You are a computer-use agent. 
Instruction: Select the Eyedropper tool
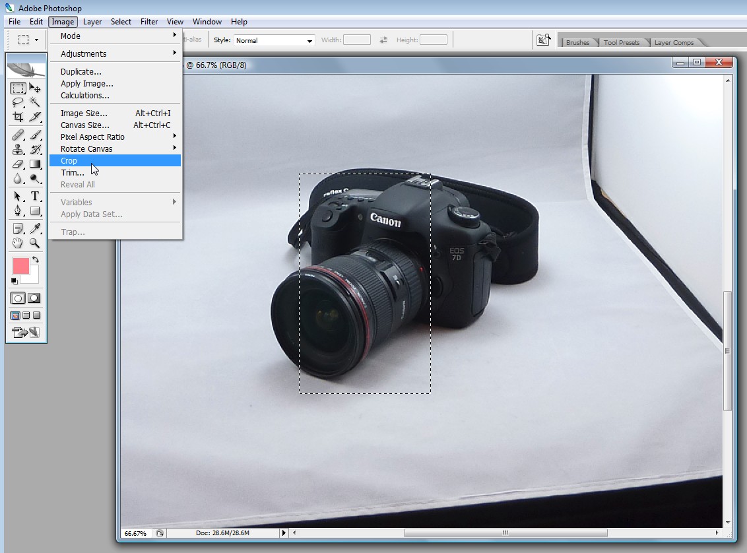click(35, 228)
